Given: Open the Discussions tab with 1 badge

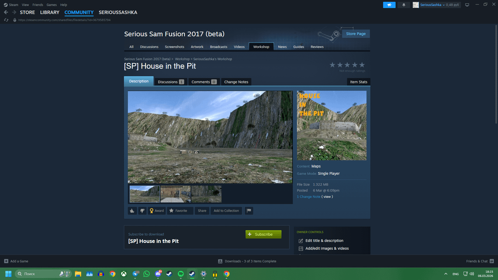Looking at the screenshot, I should coord(171,82).
